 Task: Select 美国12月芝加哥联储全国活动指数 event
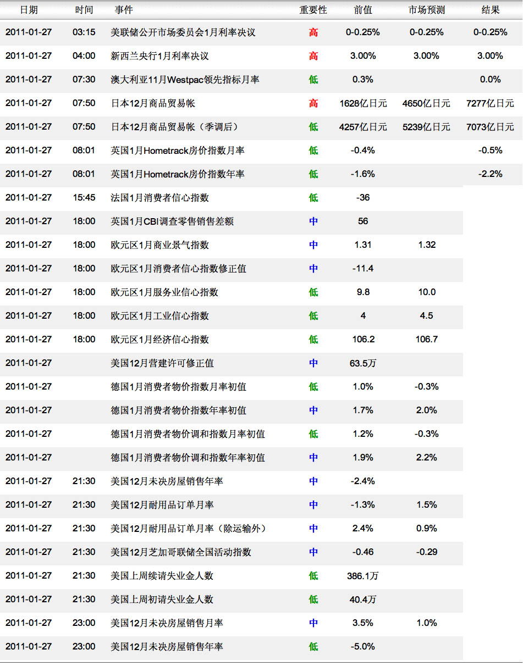pos(181,552)
